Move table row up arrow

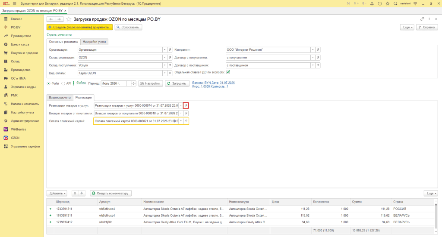(75, 193)
